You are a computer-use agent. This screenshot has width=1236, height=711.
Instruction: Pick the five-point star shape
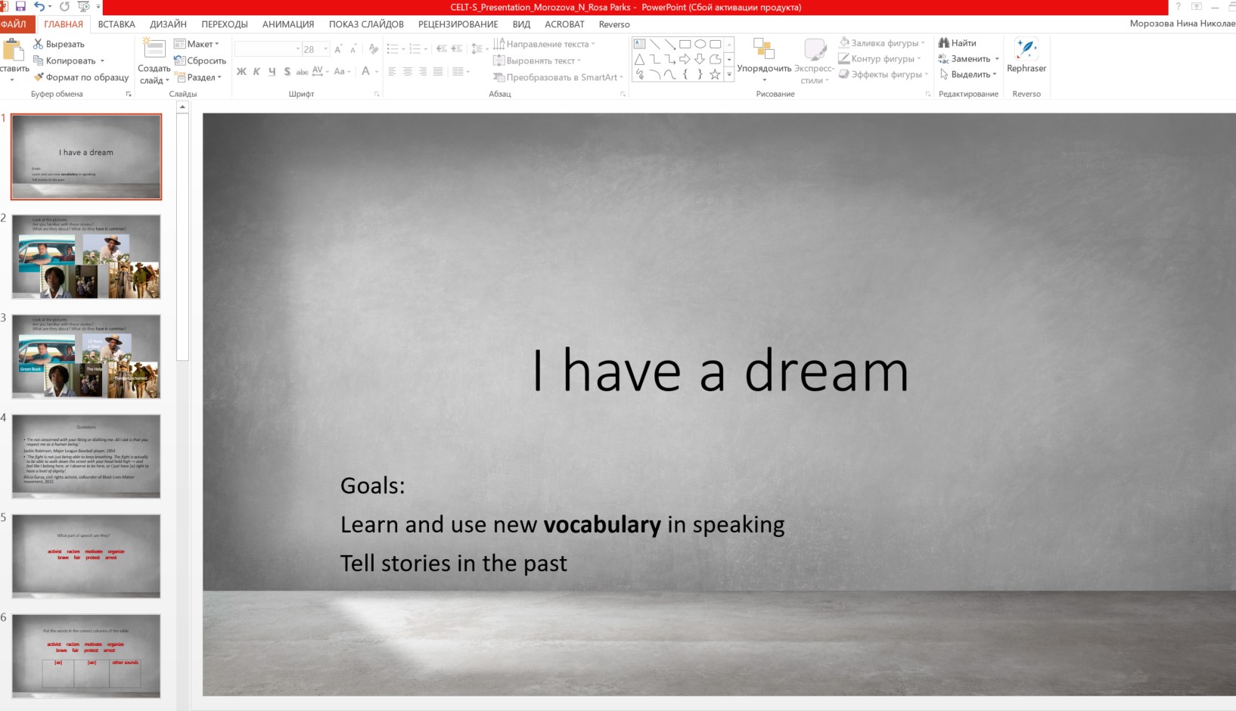[x=715, y=74]
